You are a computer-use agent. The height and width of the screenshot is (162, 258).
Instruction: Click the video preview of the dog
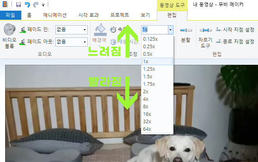[132, 113]
